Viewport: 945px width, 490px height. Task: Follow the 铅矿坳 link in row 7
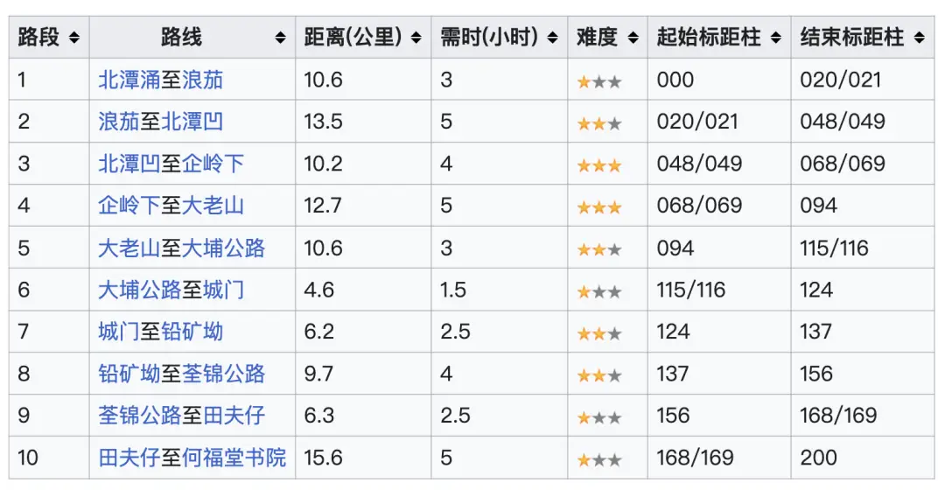(192, 332)
